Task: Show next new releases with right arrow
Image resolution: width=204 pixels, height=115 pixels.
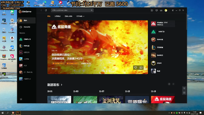Action: coord(173,84)
